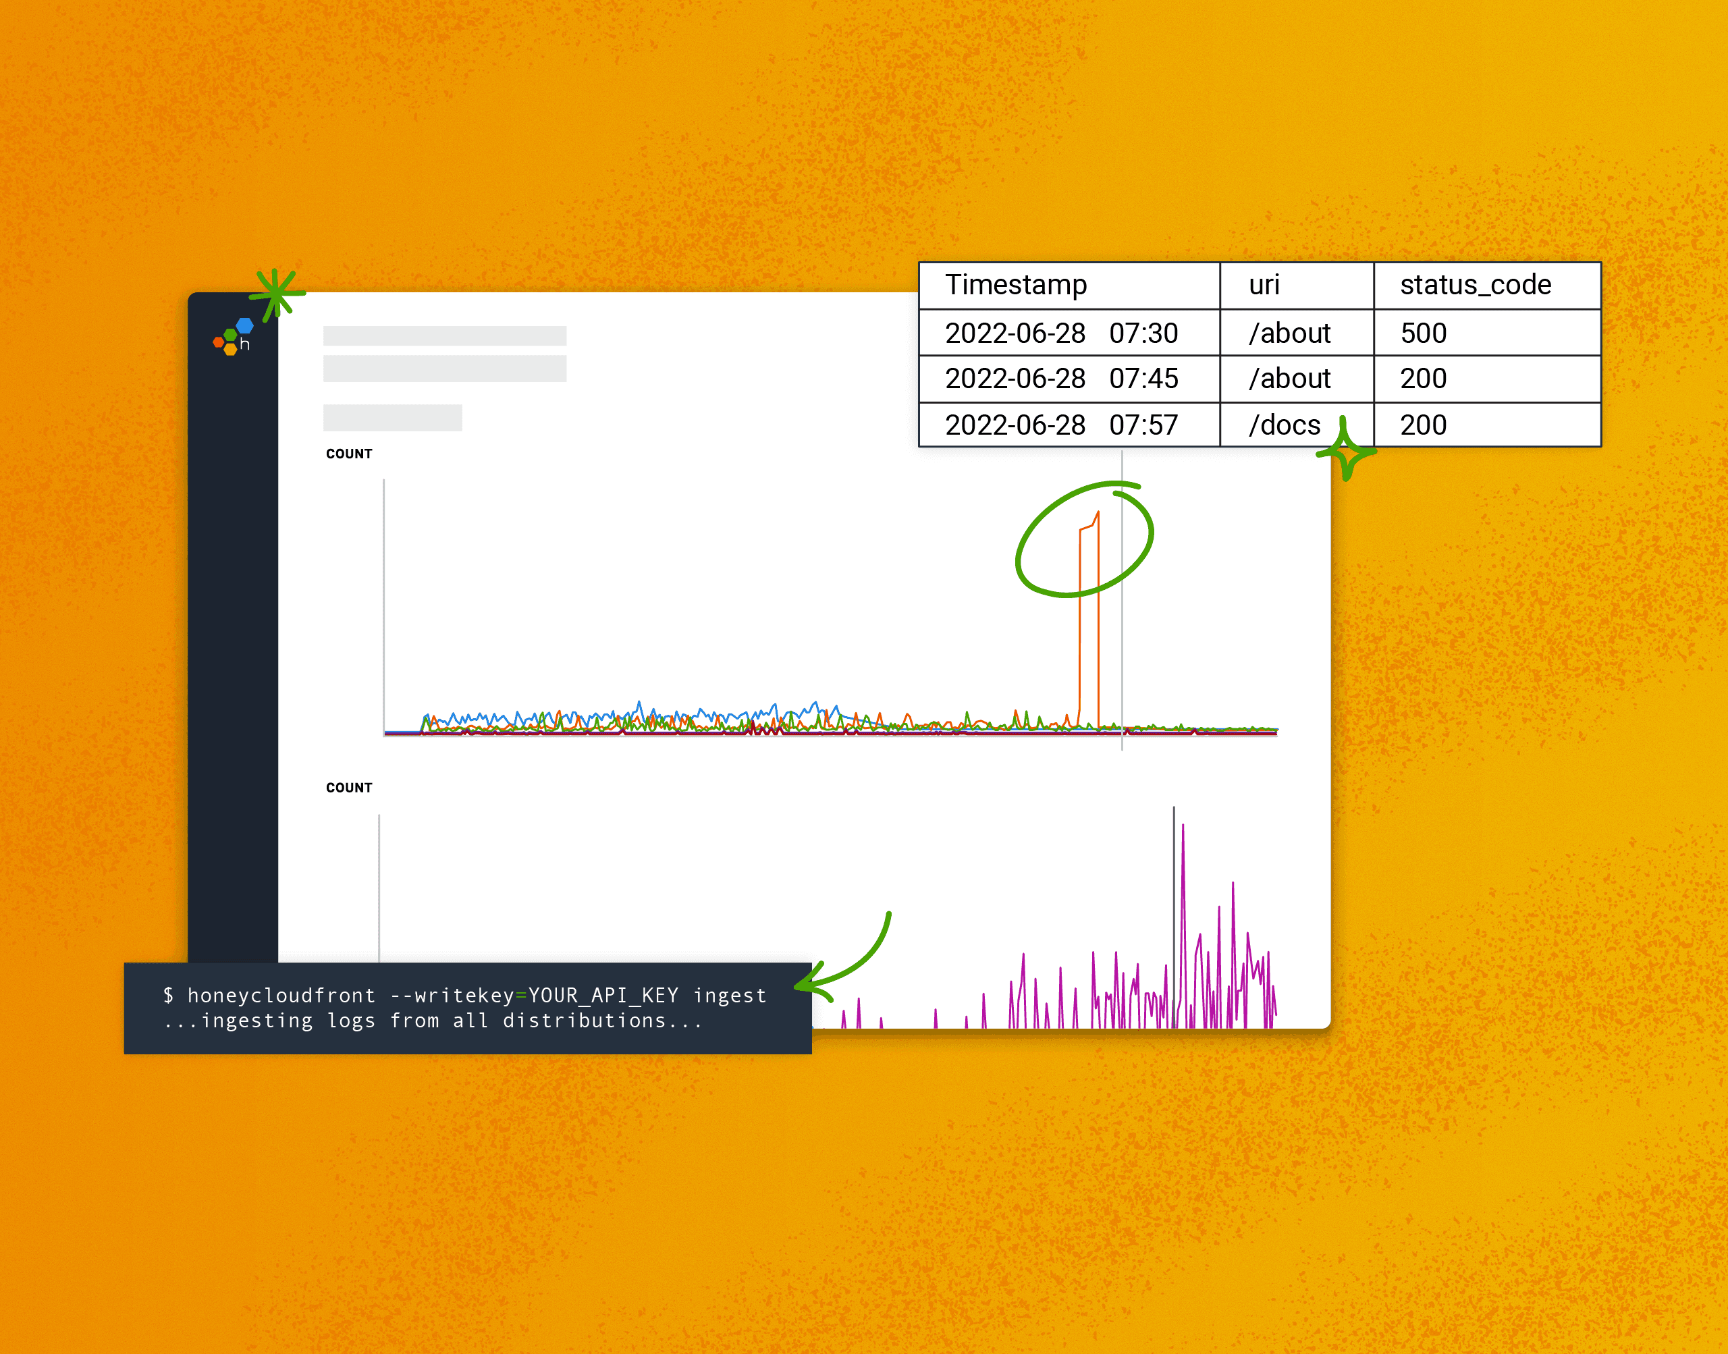This screenshot has width=1728, height=1354.
Task: Click the Timestamp column header
Action: [1016, 285]
